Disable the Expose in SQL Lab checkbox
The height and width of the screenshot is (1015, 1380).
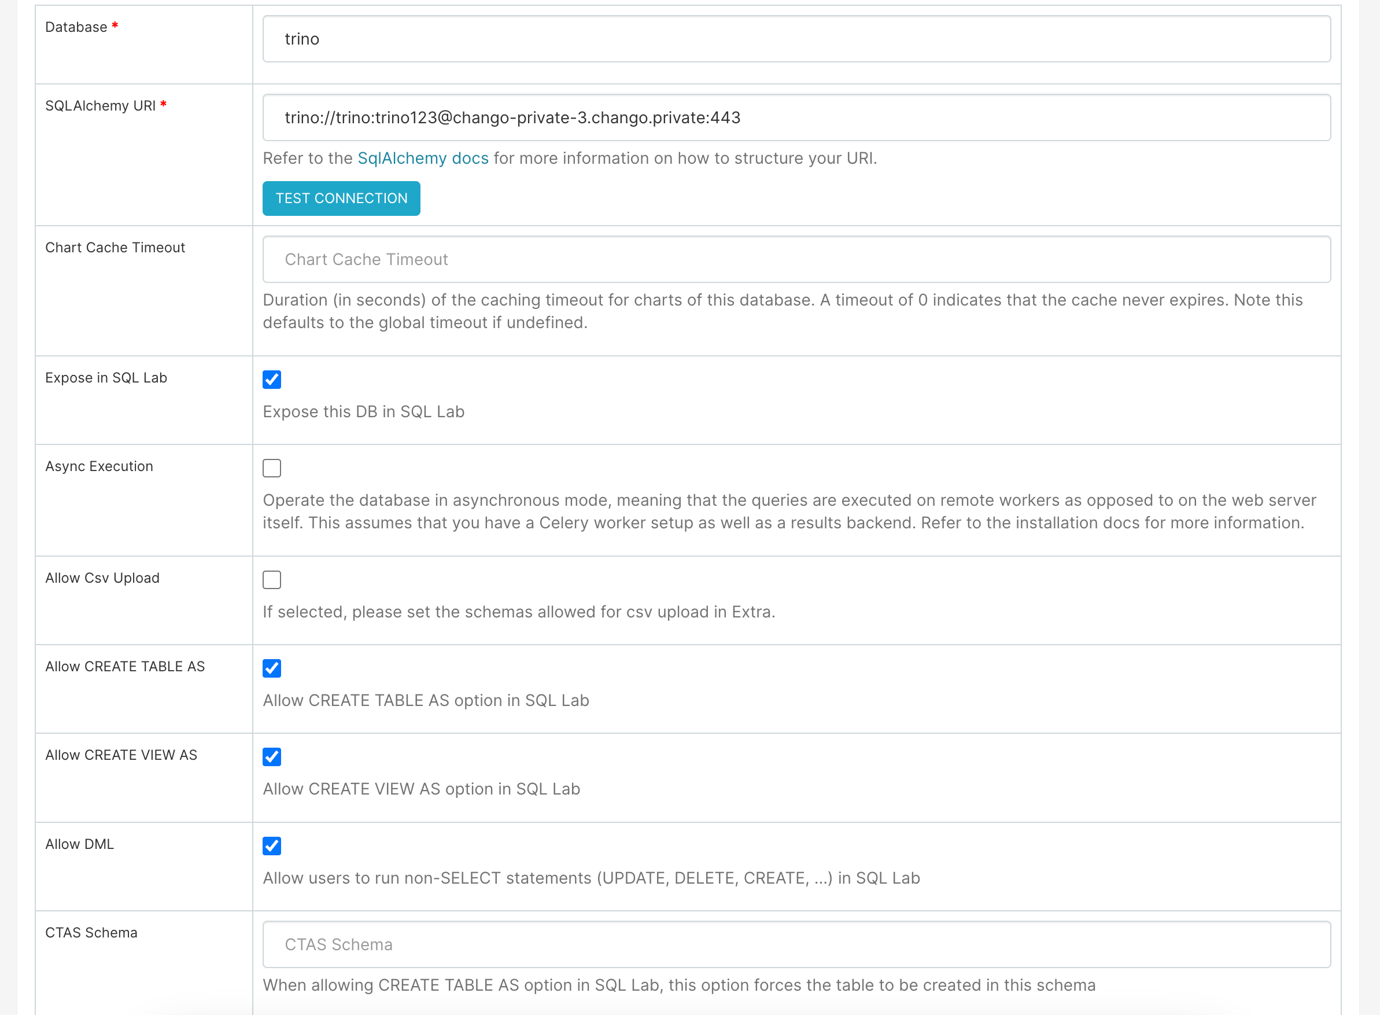(272, 379)
